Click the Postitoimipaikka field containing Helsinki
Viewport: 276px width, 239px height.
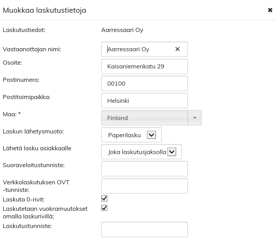point(145,101)
